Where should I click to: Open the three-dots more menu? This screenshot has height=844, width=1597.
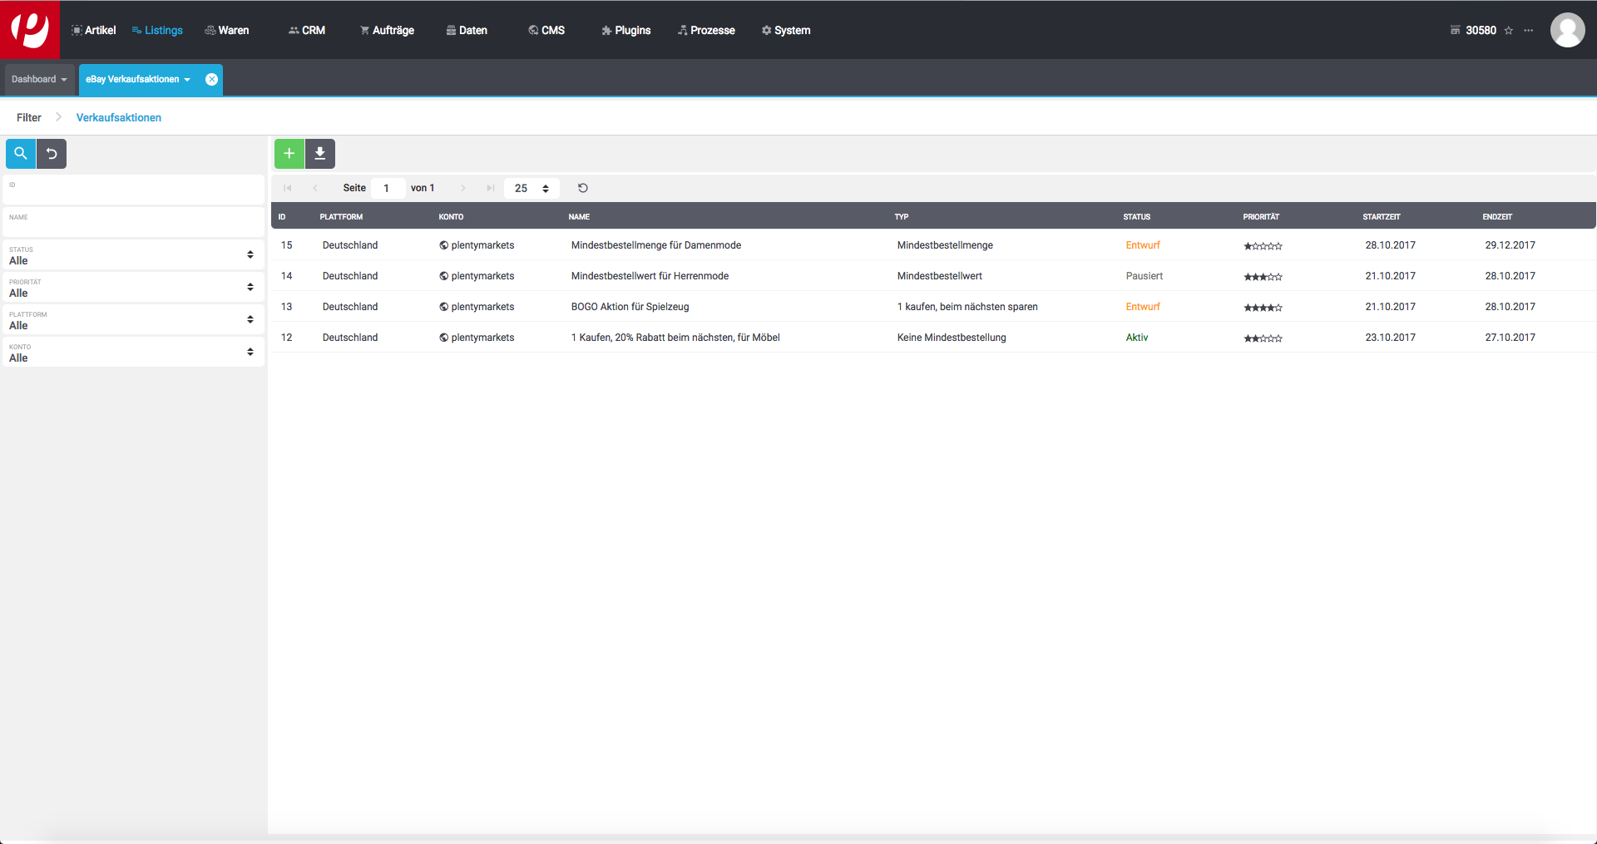point(1528,30)
